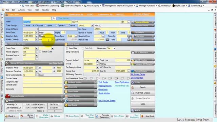Image resolution: width=217 pixels, height=122 pixels.
Task: Toggle the Keep Rate checkbox
Action: click(x=67, y=48)
